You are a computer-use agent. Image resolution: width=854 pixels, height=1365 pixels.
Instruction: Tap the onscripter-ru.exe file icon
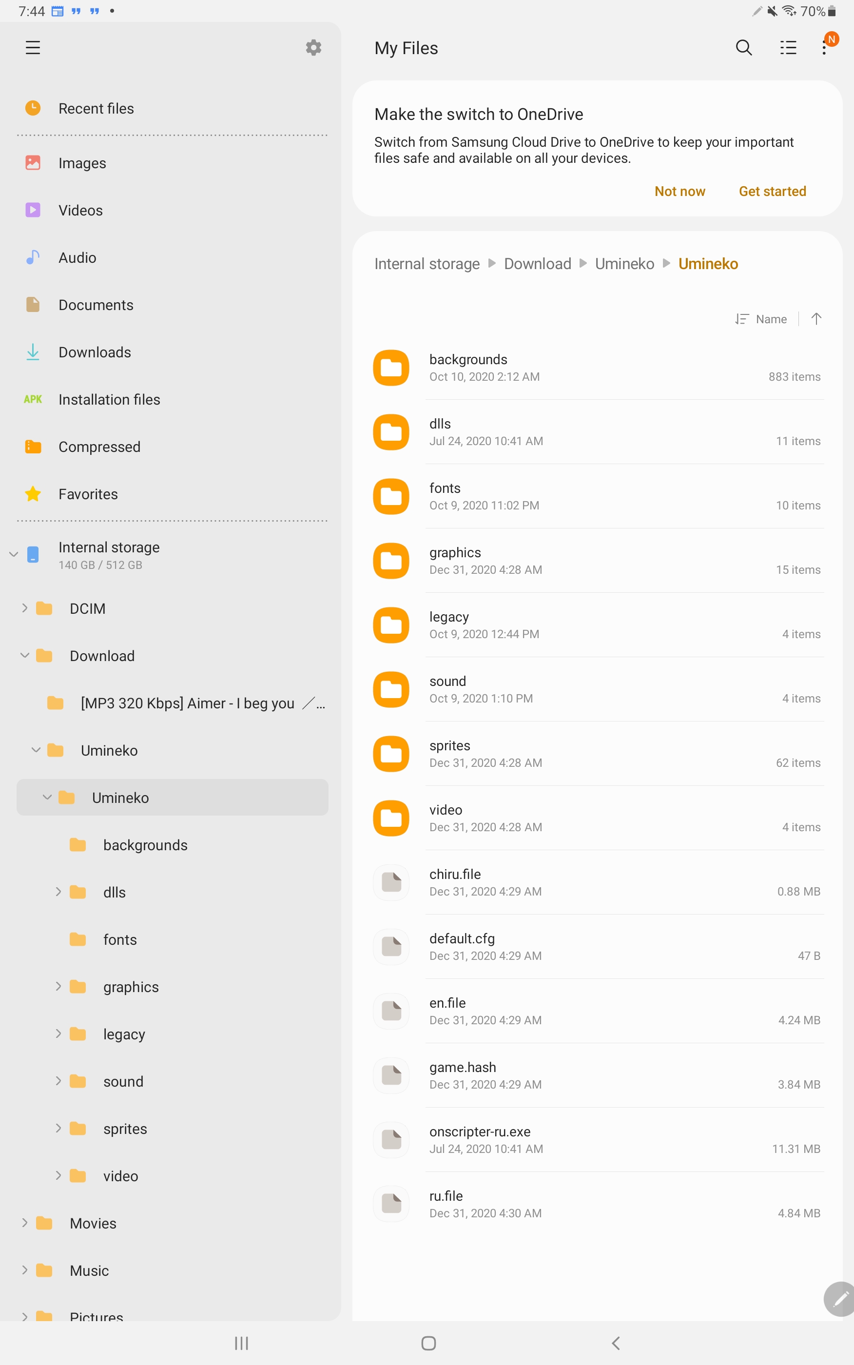click(x=391, y=1140)
